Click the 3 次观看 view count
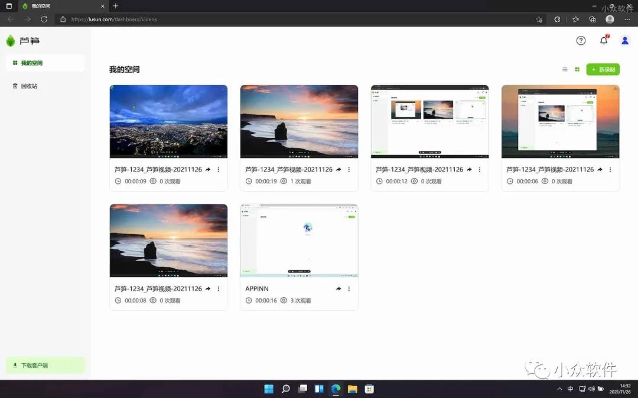638x398 pixels. pos(301,301)
